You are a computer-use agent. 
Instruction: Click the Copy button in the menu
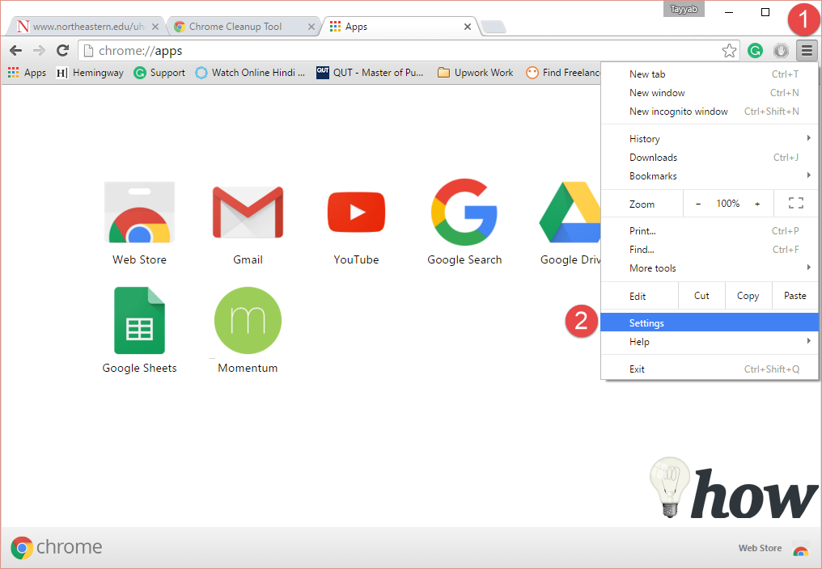click(748, 296)
